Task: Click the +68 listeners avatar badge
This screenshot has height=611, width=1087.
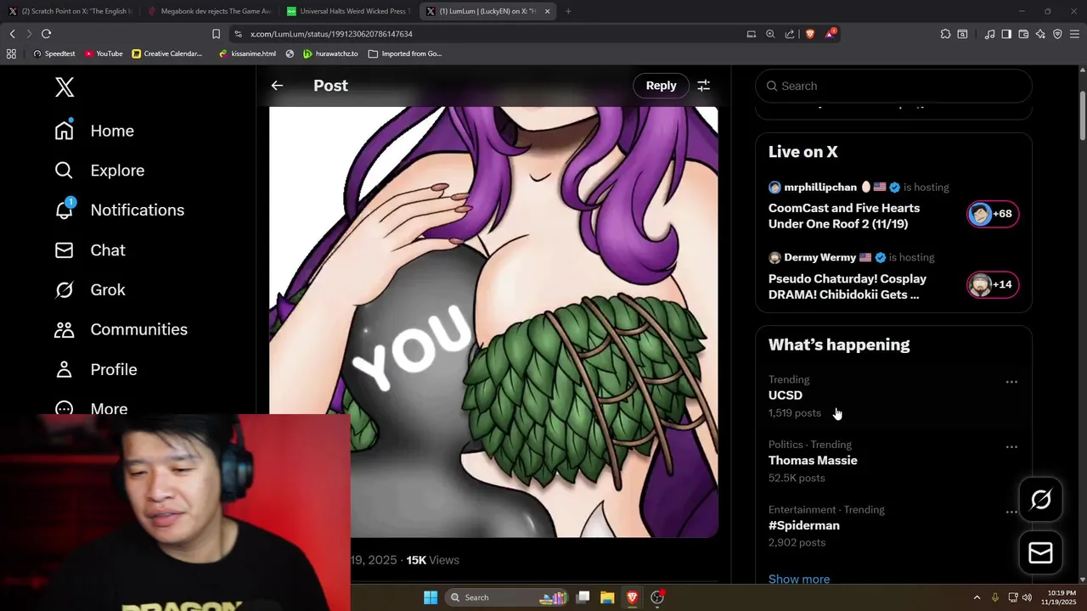Action: coord(993,214)
